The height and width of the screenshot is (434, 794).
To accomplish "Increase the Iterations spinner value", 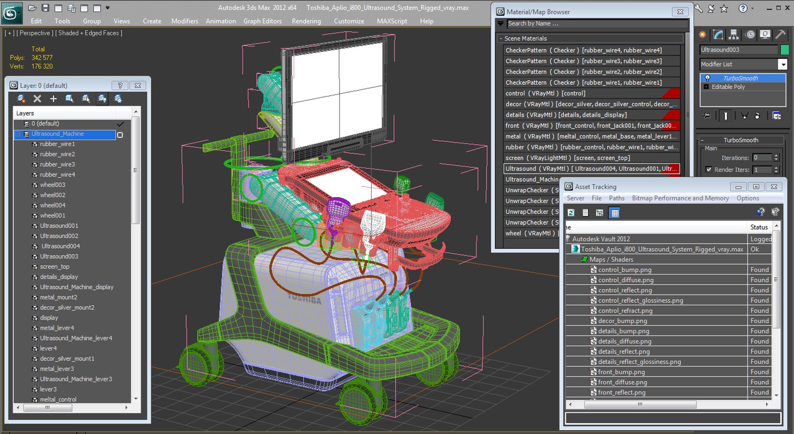I will pos(776,156).
